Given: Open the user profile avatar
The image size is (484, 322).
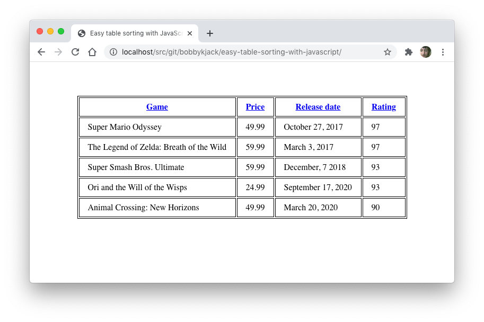Looking at the screenshot, I should tap(426, 52).
